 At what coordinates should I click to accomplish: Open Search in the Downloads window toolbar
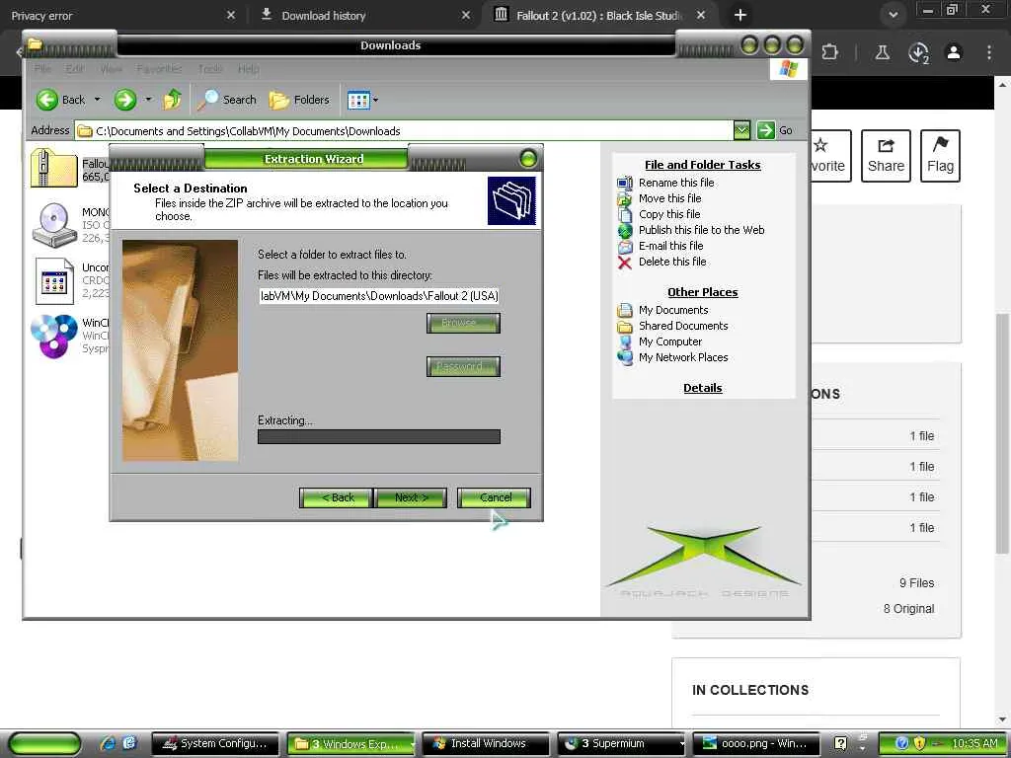226,100
